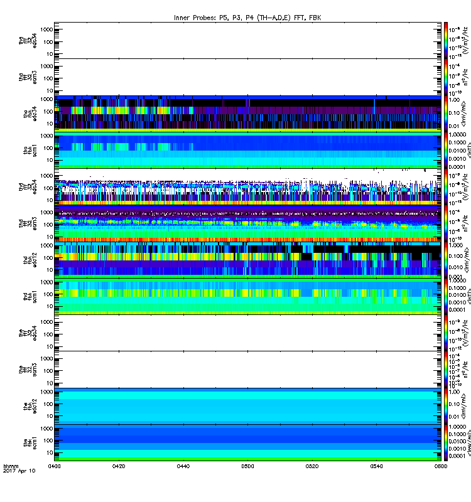Screen dimensions: 471x502
Task: Click the "thd fff 32 edc34" y-axis label
Action: [28, 186]
